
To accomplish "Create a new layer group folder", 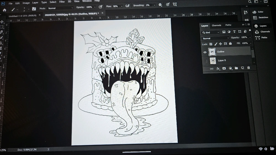I will [x=237, y=68].
